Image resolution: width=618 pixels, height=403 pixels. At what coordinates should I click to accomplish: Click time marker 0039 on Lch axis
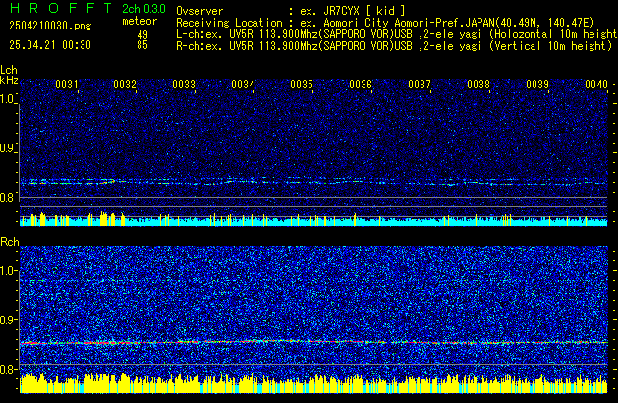coord(537,85)
